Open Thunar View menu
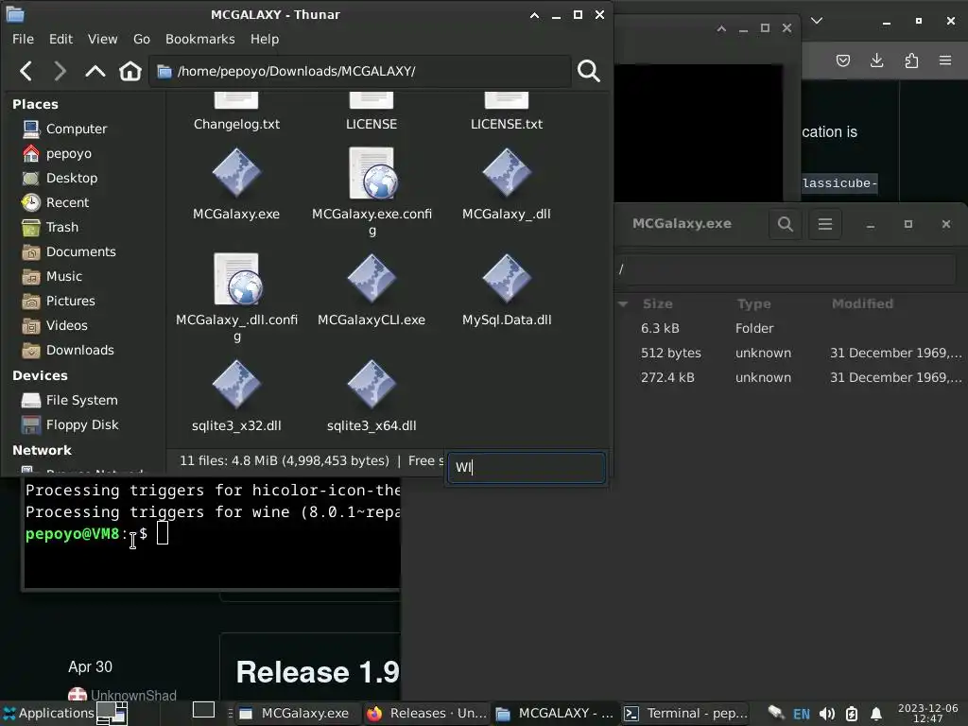 pyautogui.click(x=102, y=39)
